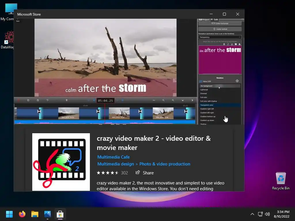Open the Multimedia design category link
This screenshot has height=221, width=295.
(x=116, y=164)
